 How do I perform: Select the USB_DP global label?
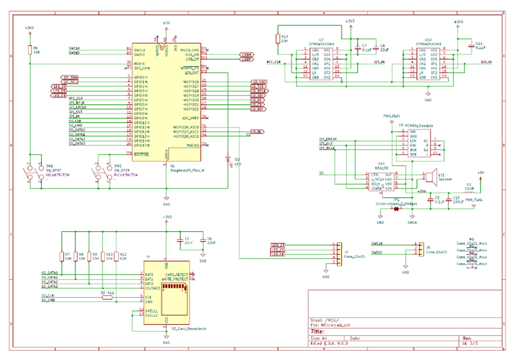(246, 60)
